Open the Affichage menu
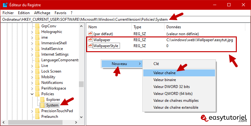This screenshot has height=126, width=251. click(42, 13)
